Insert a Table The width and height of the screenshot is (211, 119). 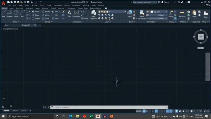(85, 19)
